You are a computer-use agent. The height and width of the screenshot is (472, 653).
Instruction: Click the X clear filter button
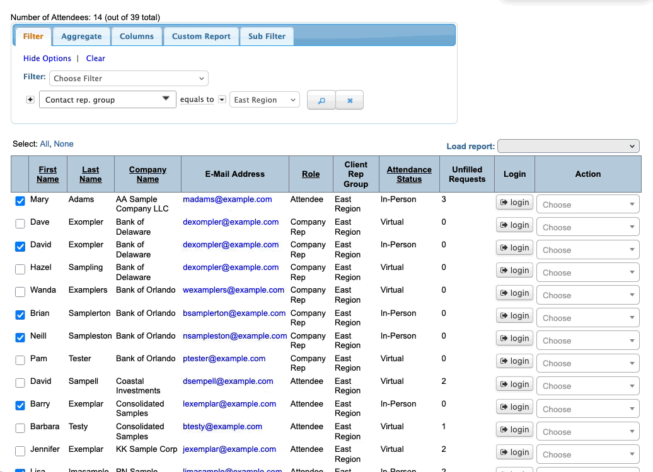click(x=350, y=100)
